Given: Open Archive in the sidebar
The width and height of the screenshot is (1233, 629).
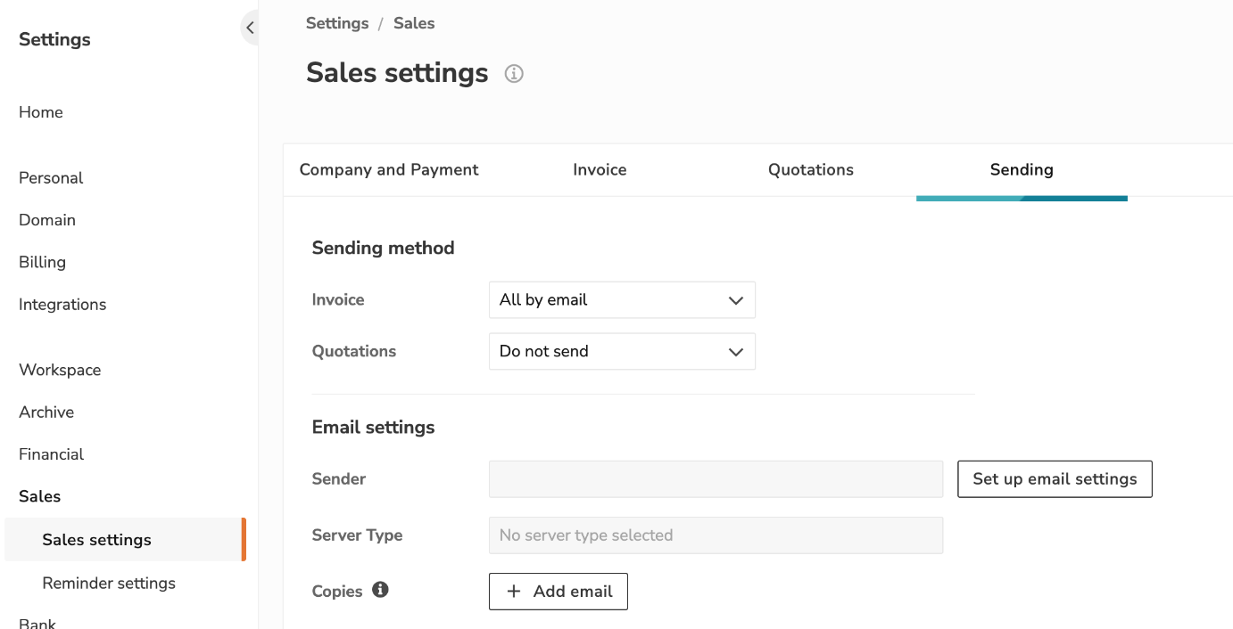Looking at the screenshot, I should pyautogui.click(x=46, y=413).
